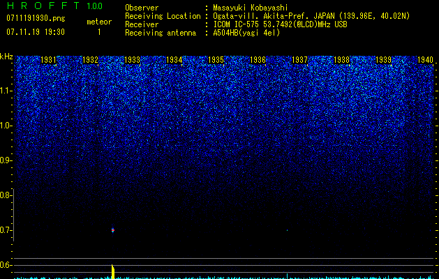Click time marker 1931
Screen dimensions: 439x279
coord(48,60)
